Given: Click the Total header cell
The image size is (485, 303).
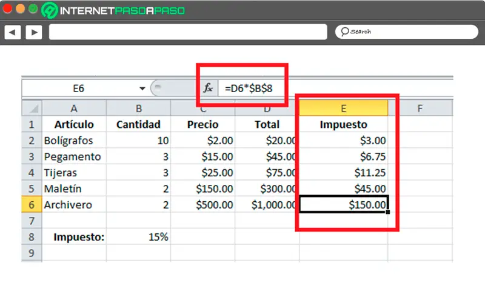Looking at the screenshot, I should click(x=267, y=124).
